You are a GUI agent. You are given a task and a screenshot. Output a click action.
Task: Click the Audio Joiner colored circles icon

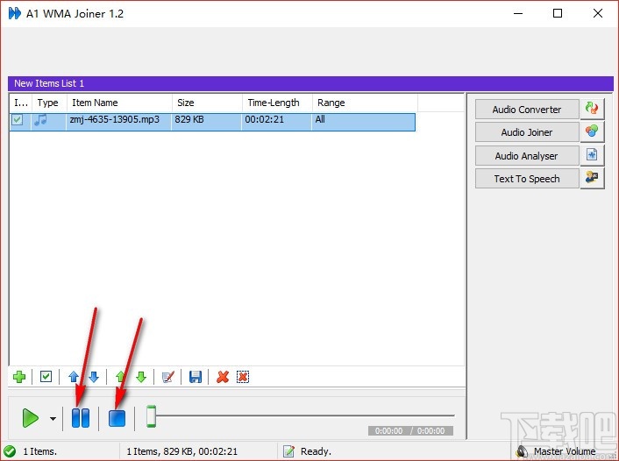pyautogui.click(x=592, y=131)
